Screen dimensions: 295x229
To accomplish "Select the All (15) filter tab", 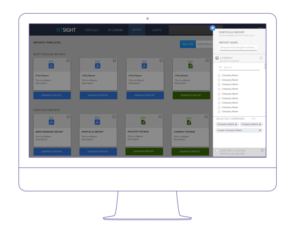I will 188,44.
